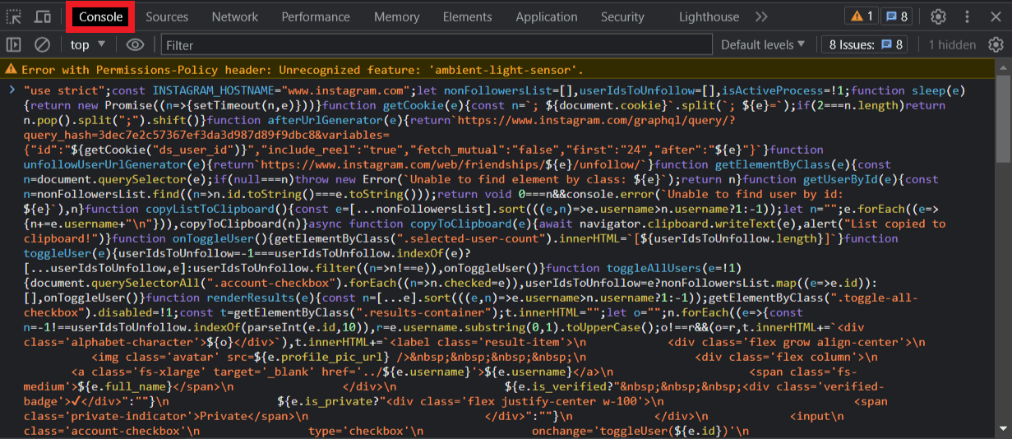1012x439 pixels.
Task: Open the Elements tab
Action: click(467, 16)
